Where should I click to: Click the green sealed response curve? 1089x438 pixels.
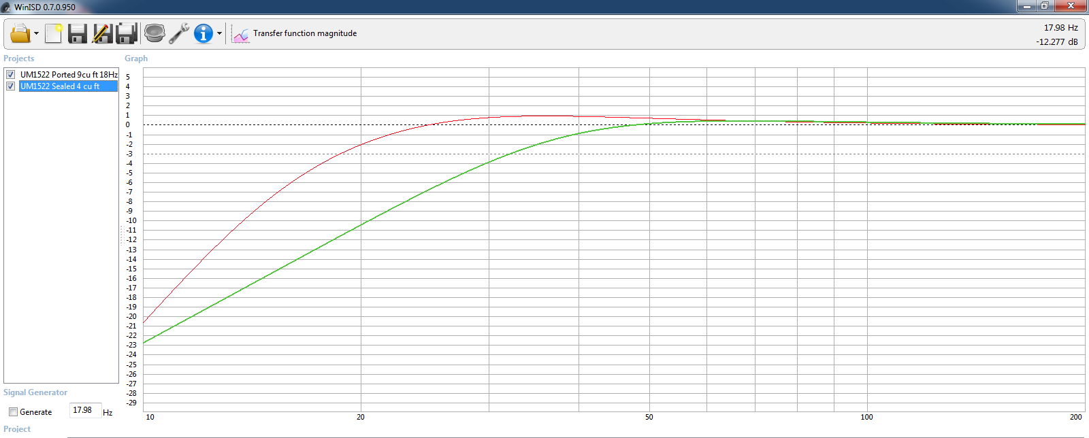coord(361,225)
